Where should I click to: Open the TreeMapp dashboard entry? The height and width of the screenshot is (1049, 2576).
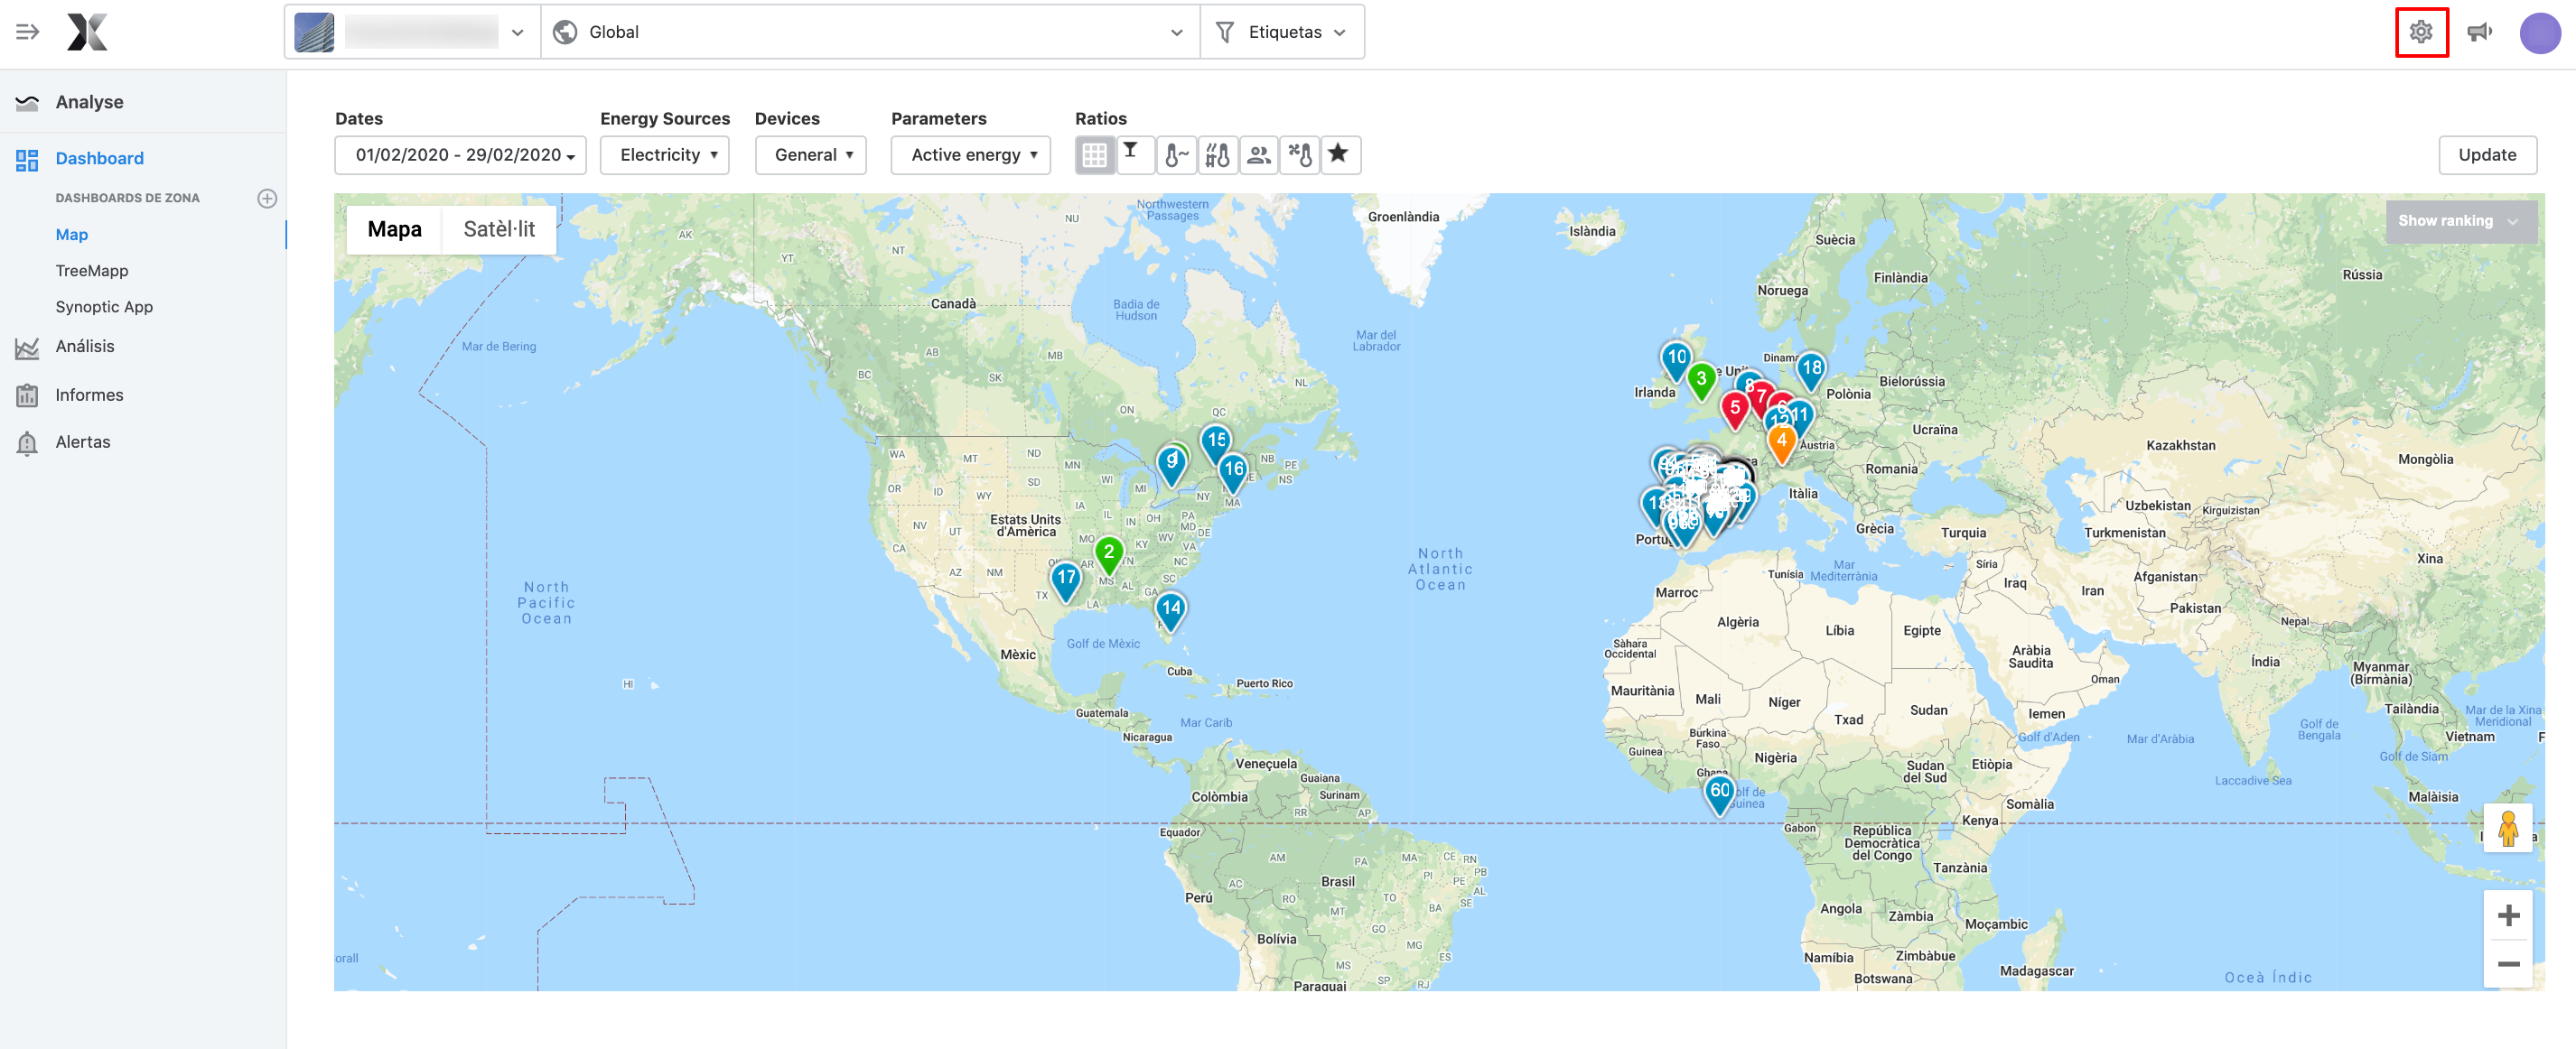point(92,271)
